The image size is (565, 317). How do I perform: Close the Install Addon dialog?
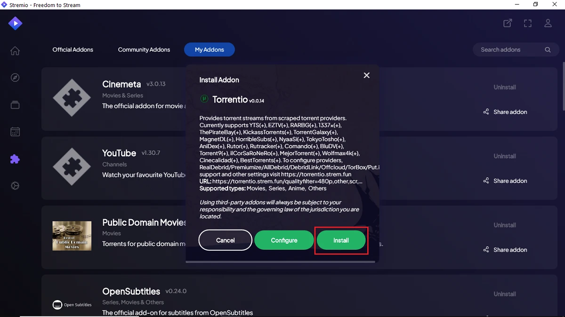[x=367, y=75]
